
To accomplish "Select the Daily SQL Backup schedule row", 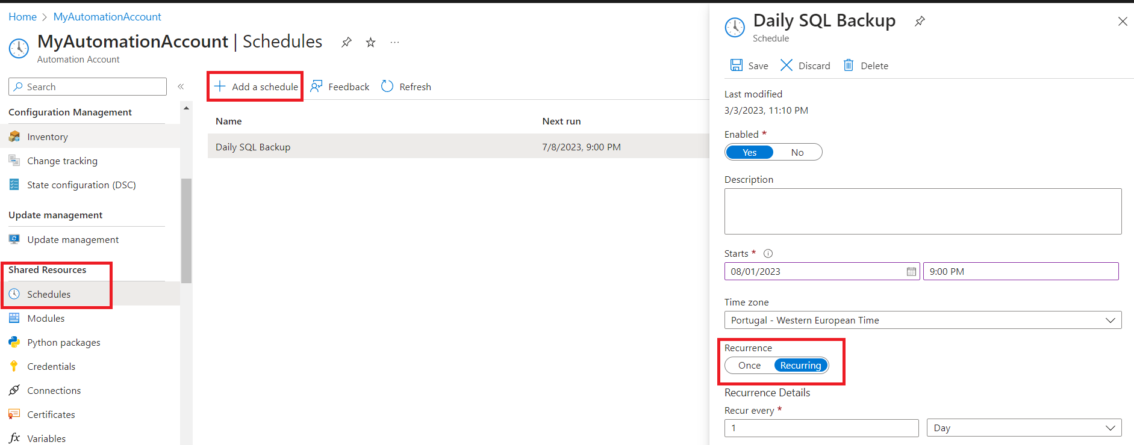I will click(x=458, y=147).
